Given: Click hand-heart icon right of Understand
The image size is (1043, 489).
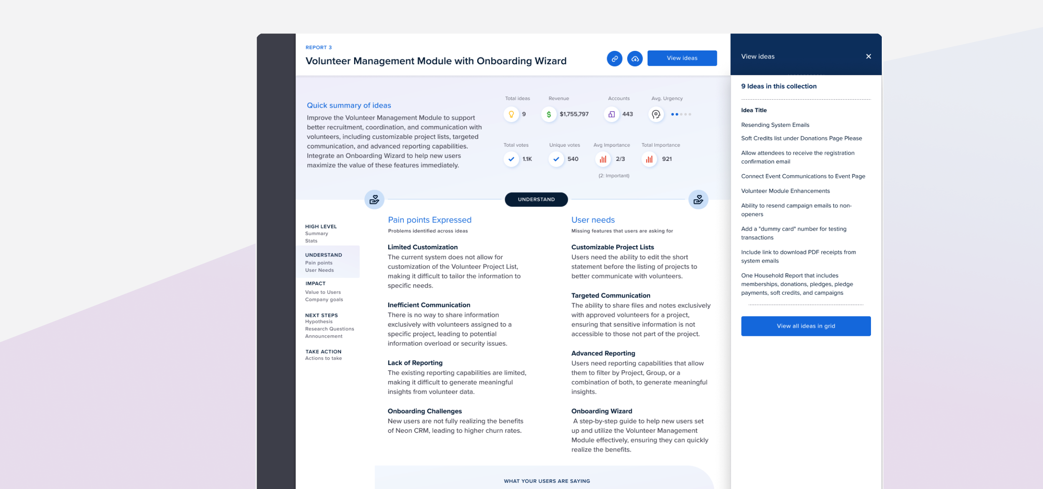Looking at the screenshot, I should coord(698,199).
